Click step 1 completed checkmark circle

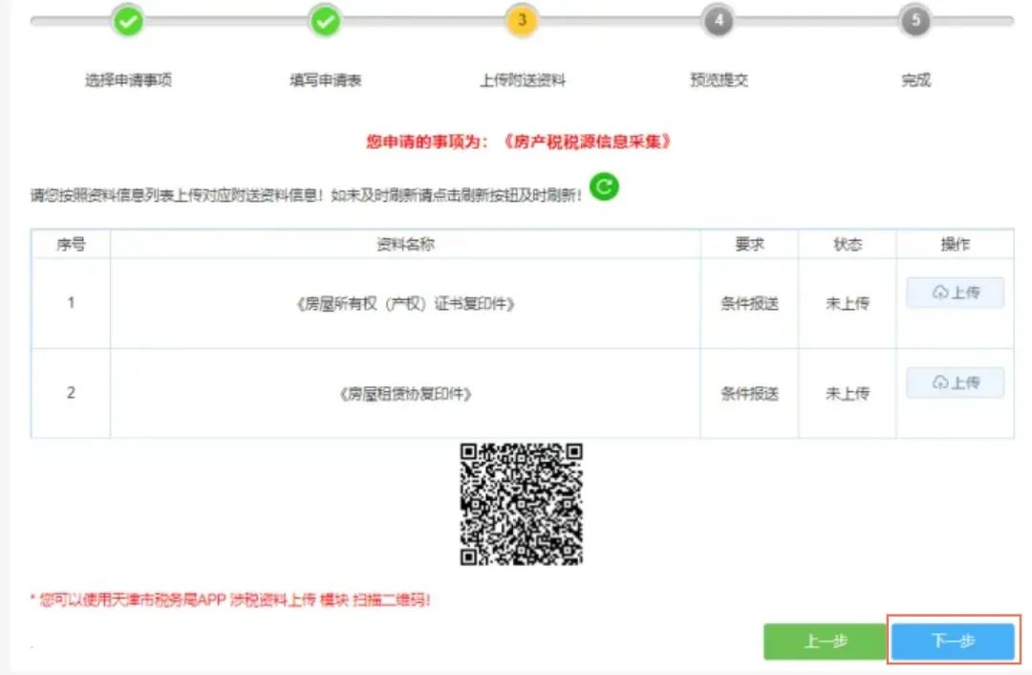click(128, 21)
